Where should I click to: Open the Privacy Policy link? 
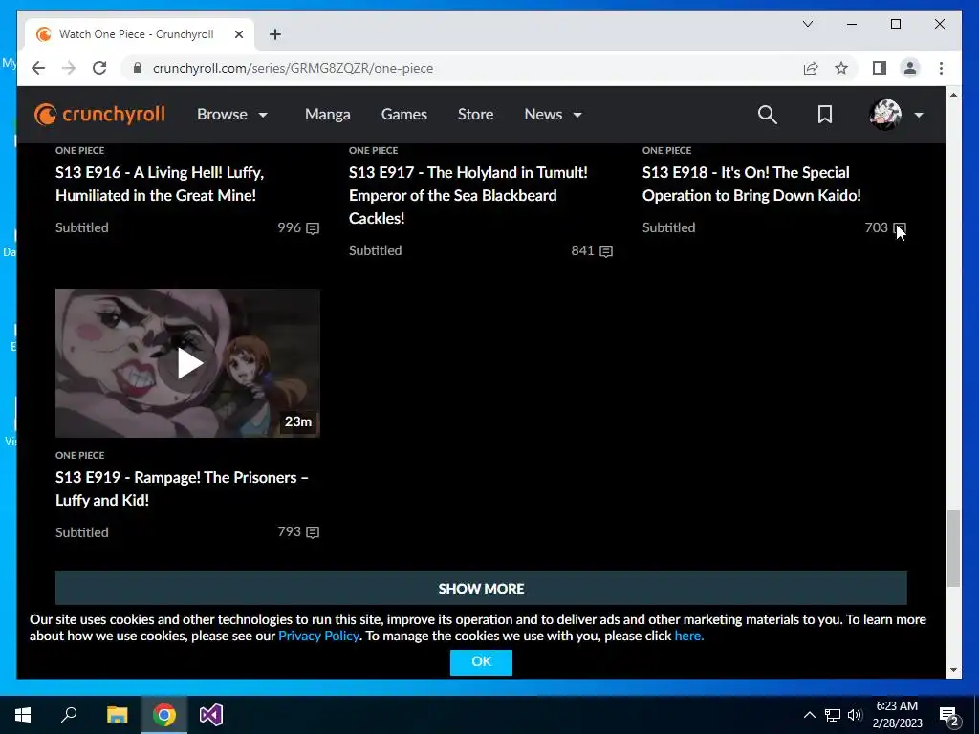tap(318, 636)
